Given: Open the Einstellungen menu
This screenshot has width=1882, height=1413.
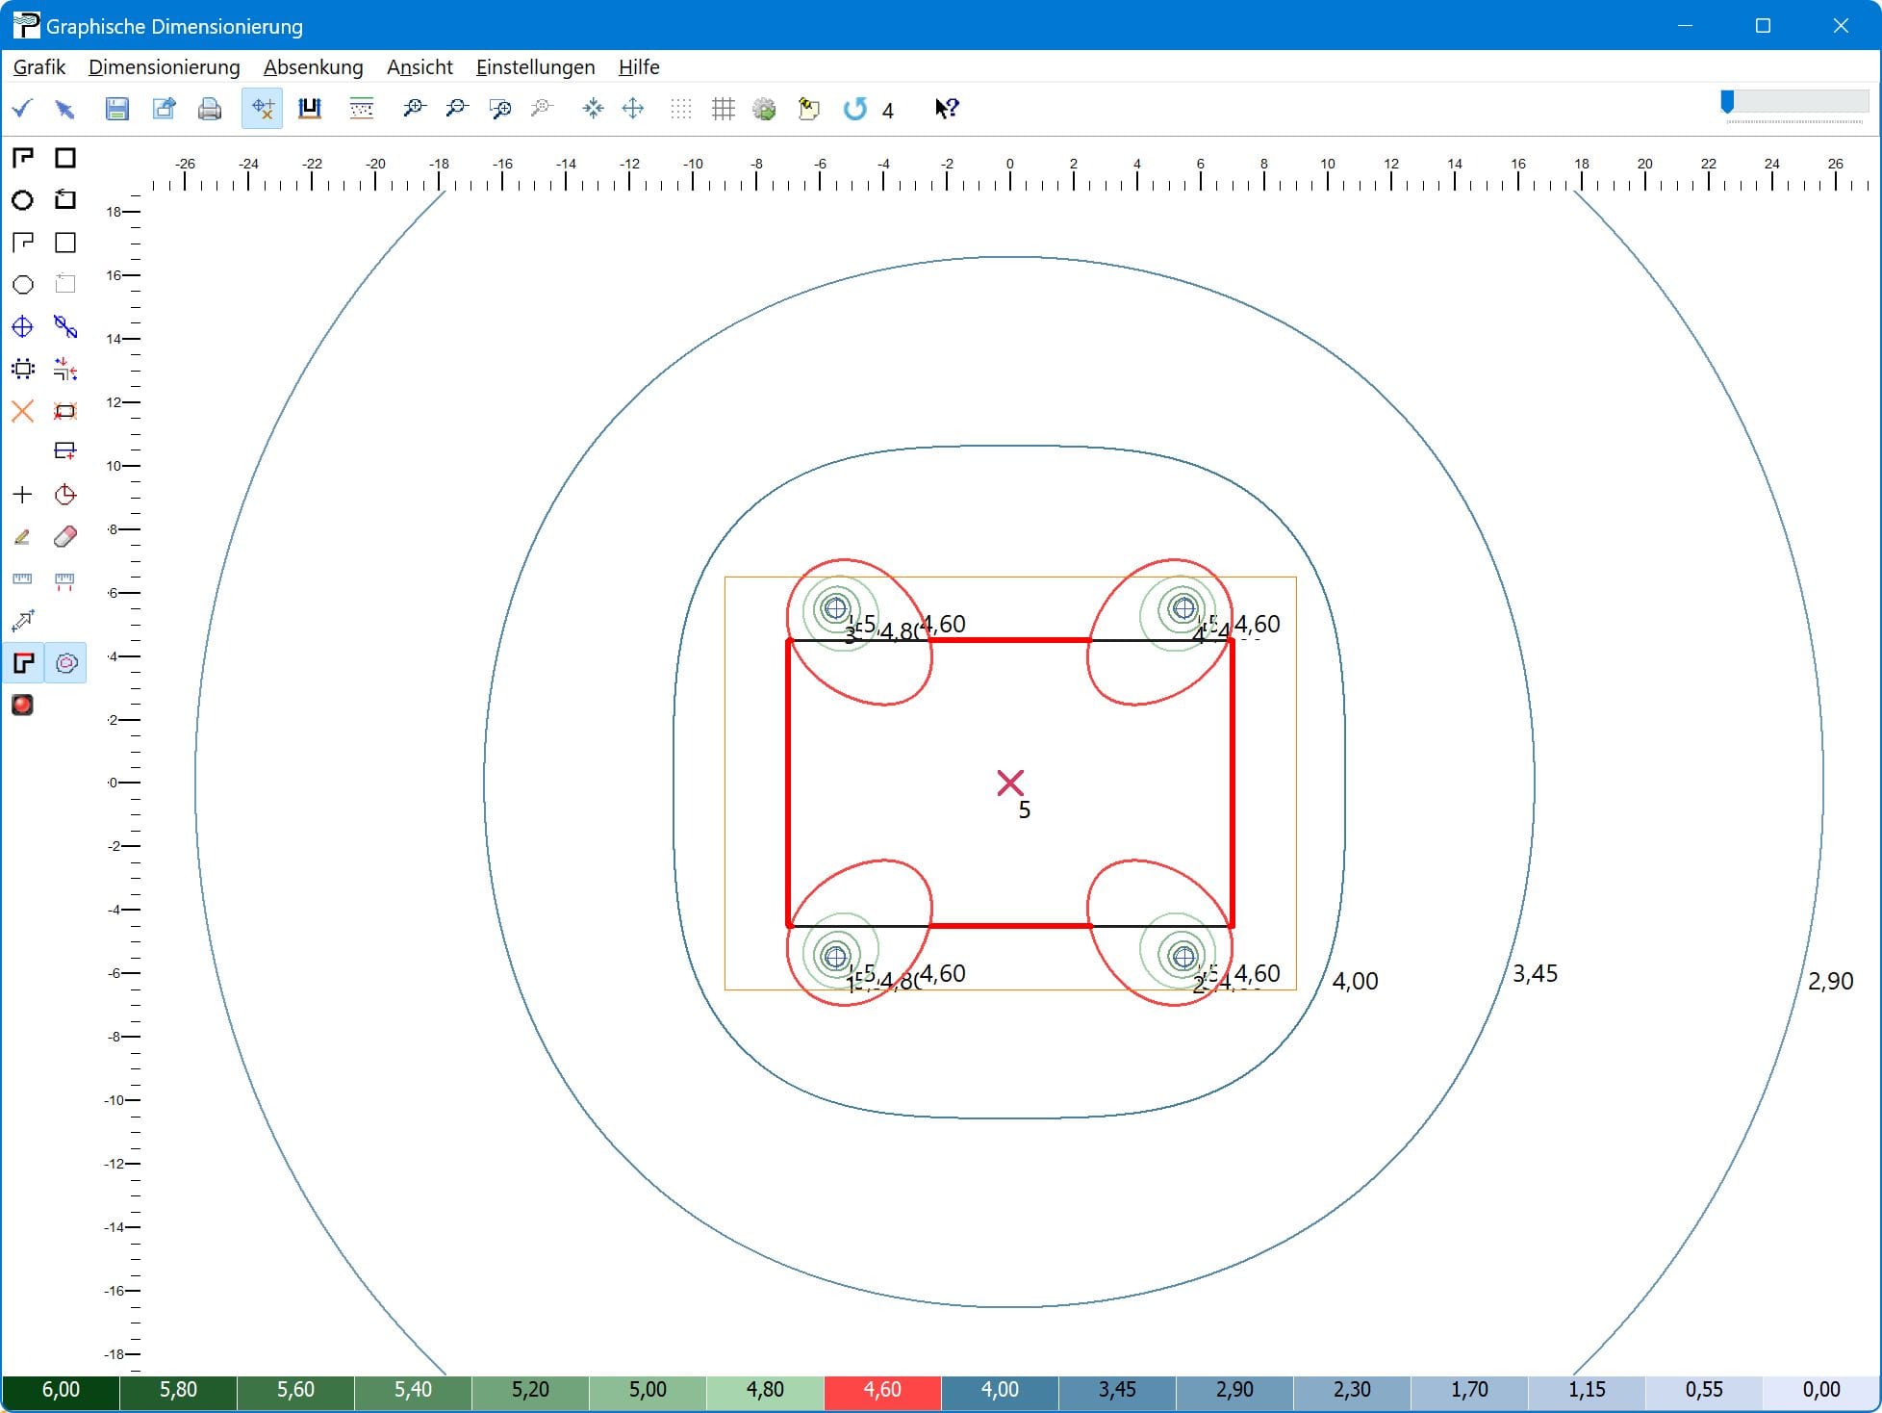Looking at the screenshot, I should (535, 67).
